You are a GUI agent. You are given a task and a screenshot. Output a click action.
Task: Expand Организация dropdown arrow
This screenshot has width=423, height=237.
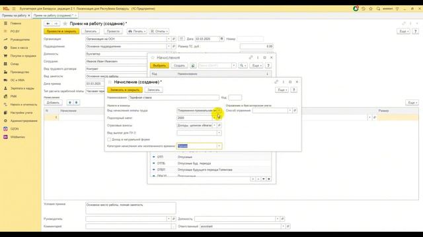click(x=169, y=39)
